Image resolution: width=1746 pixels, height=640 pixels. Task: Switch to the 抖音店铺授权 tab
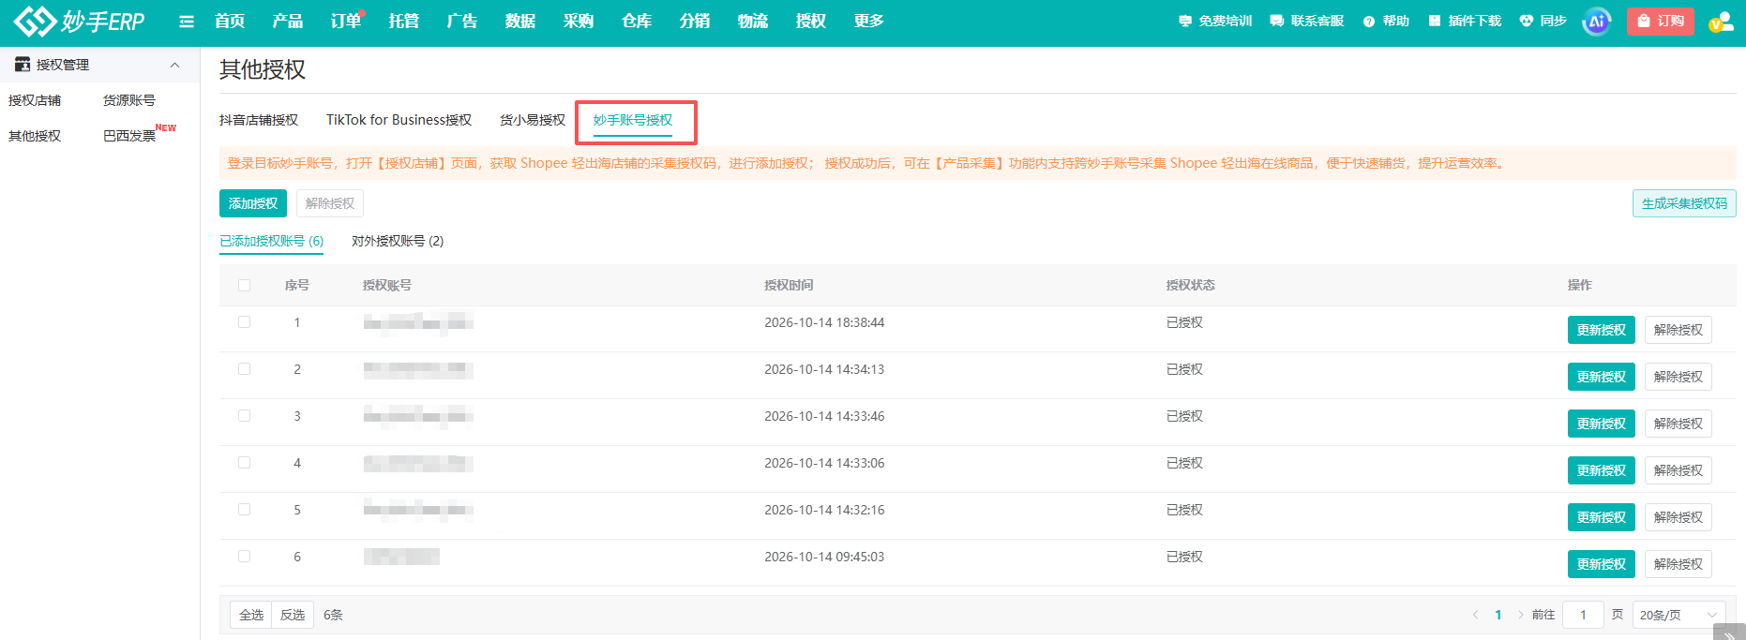(x=259, y=120)
